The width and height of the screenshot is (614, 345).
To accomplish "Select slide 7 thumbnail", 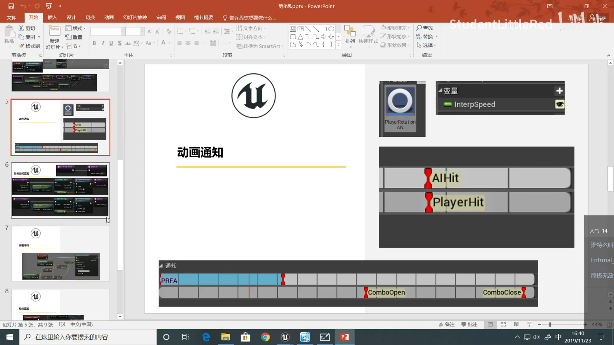I will tap(60, 254).
